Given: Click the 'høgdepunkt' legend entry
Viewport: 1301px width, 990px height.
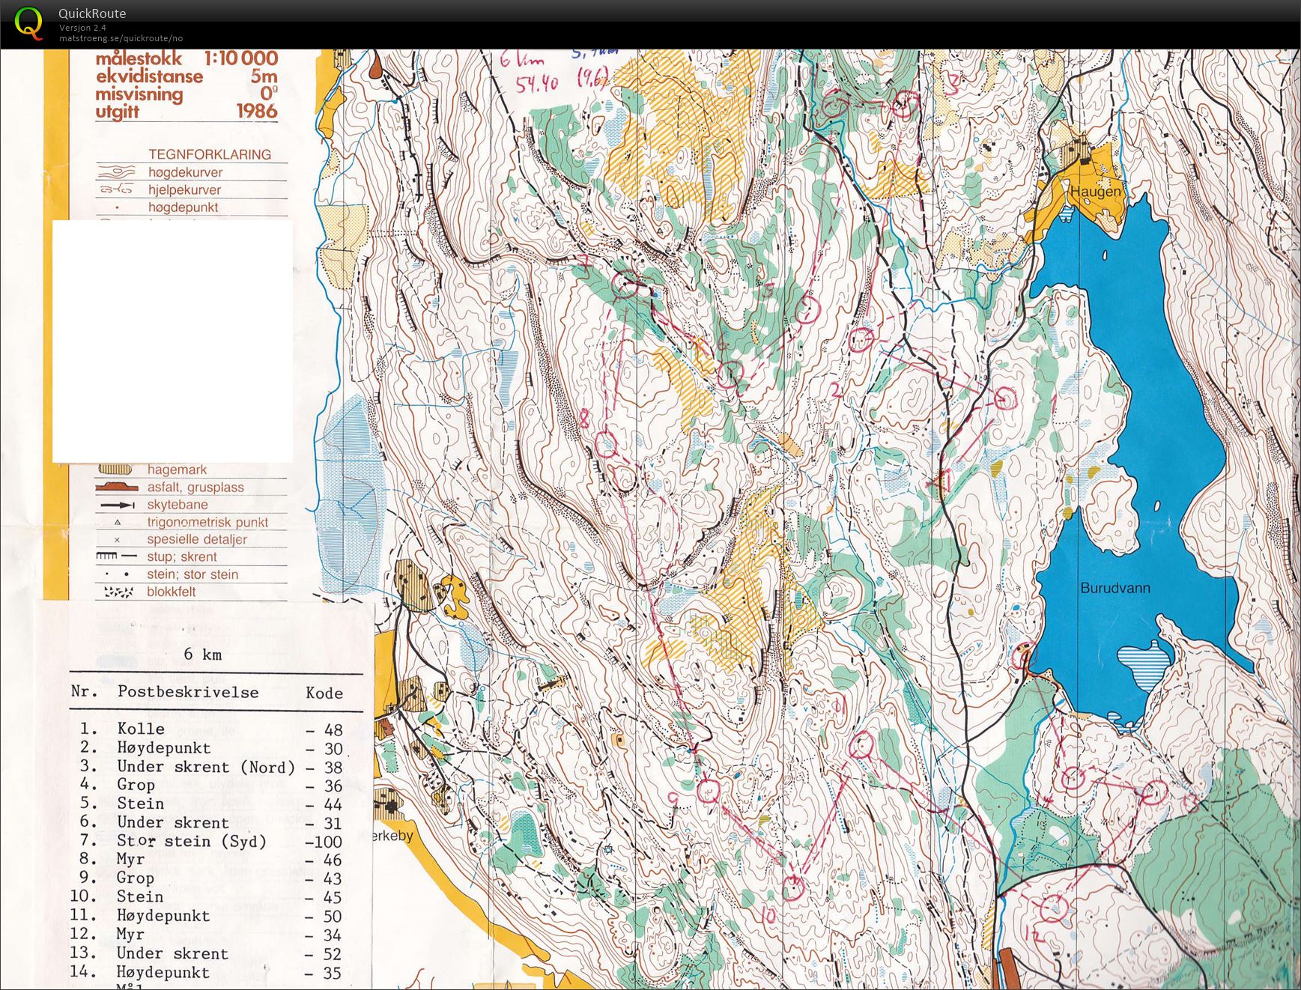Looking at the screenshot, I should coord(183,207).
